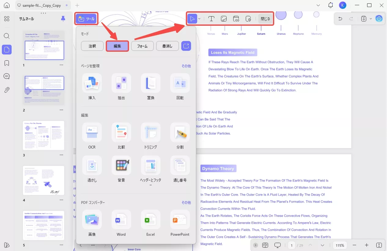The width and height of the screenshot is (387, 251).
Task: Click the undo arrow
Action: (x=340, y=19)
